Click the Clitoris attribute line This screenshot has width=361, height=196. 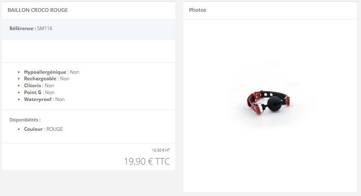coord(39,86)
